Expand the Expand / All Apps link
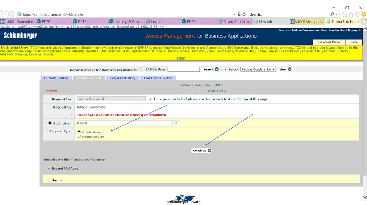367x205 pixels. (65, 169)
